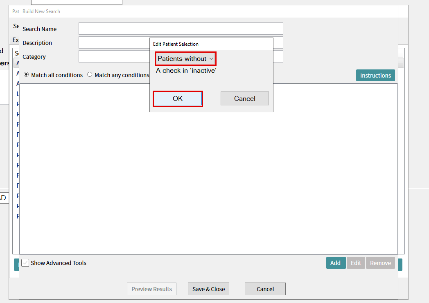Click the Search Name input field

point(181,29)
